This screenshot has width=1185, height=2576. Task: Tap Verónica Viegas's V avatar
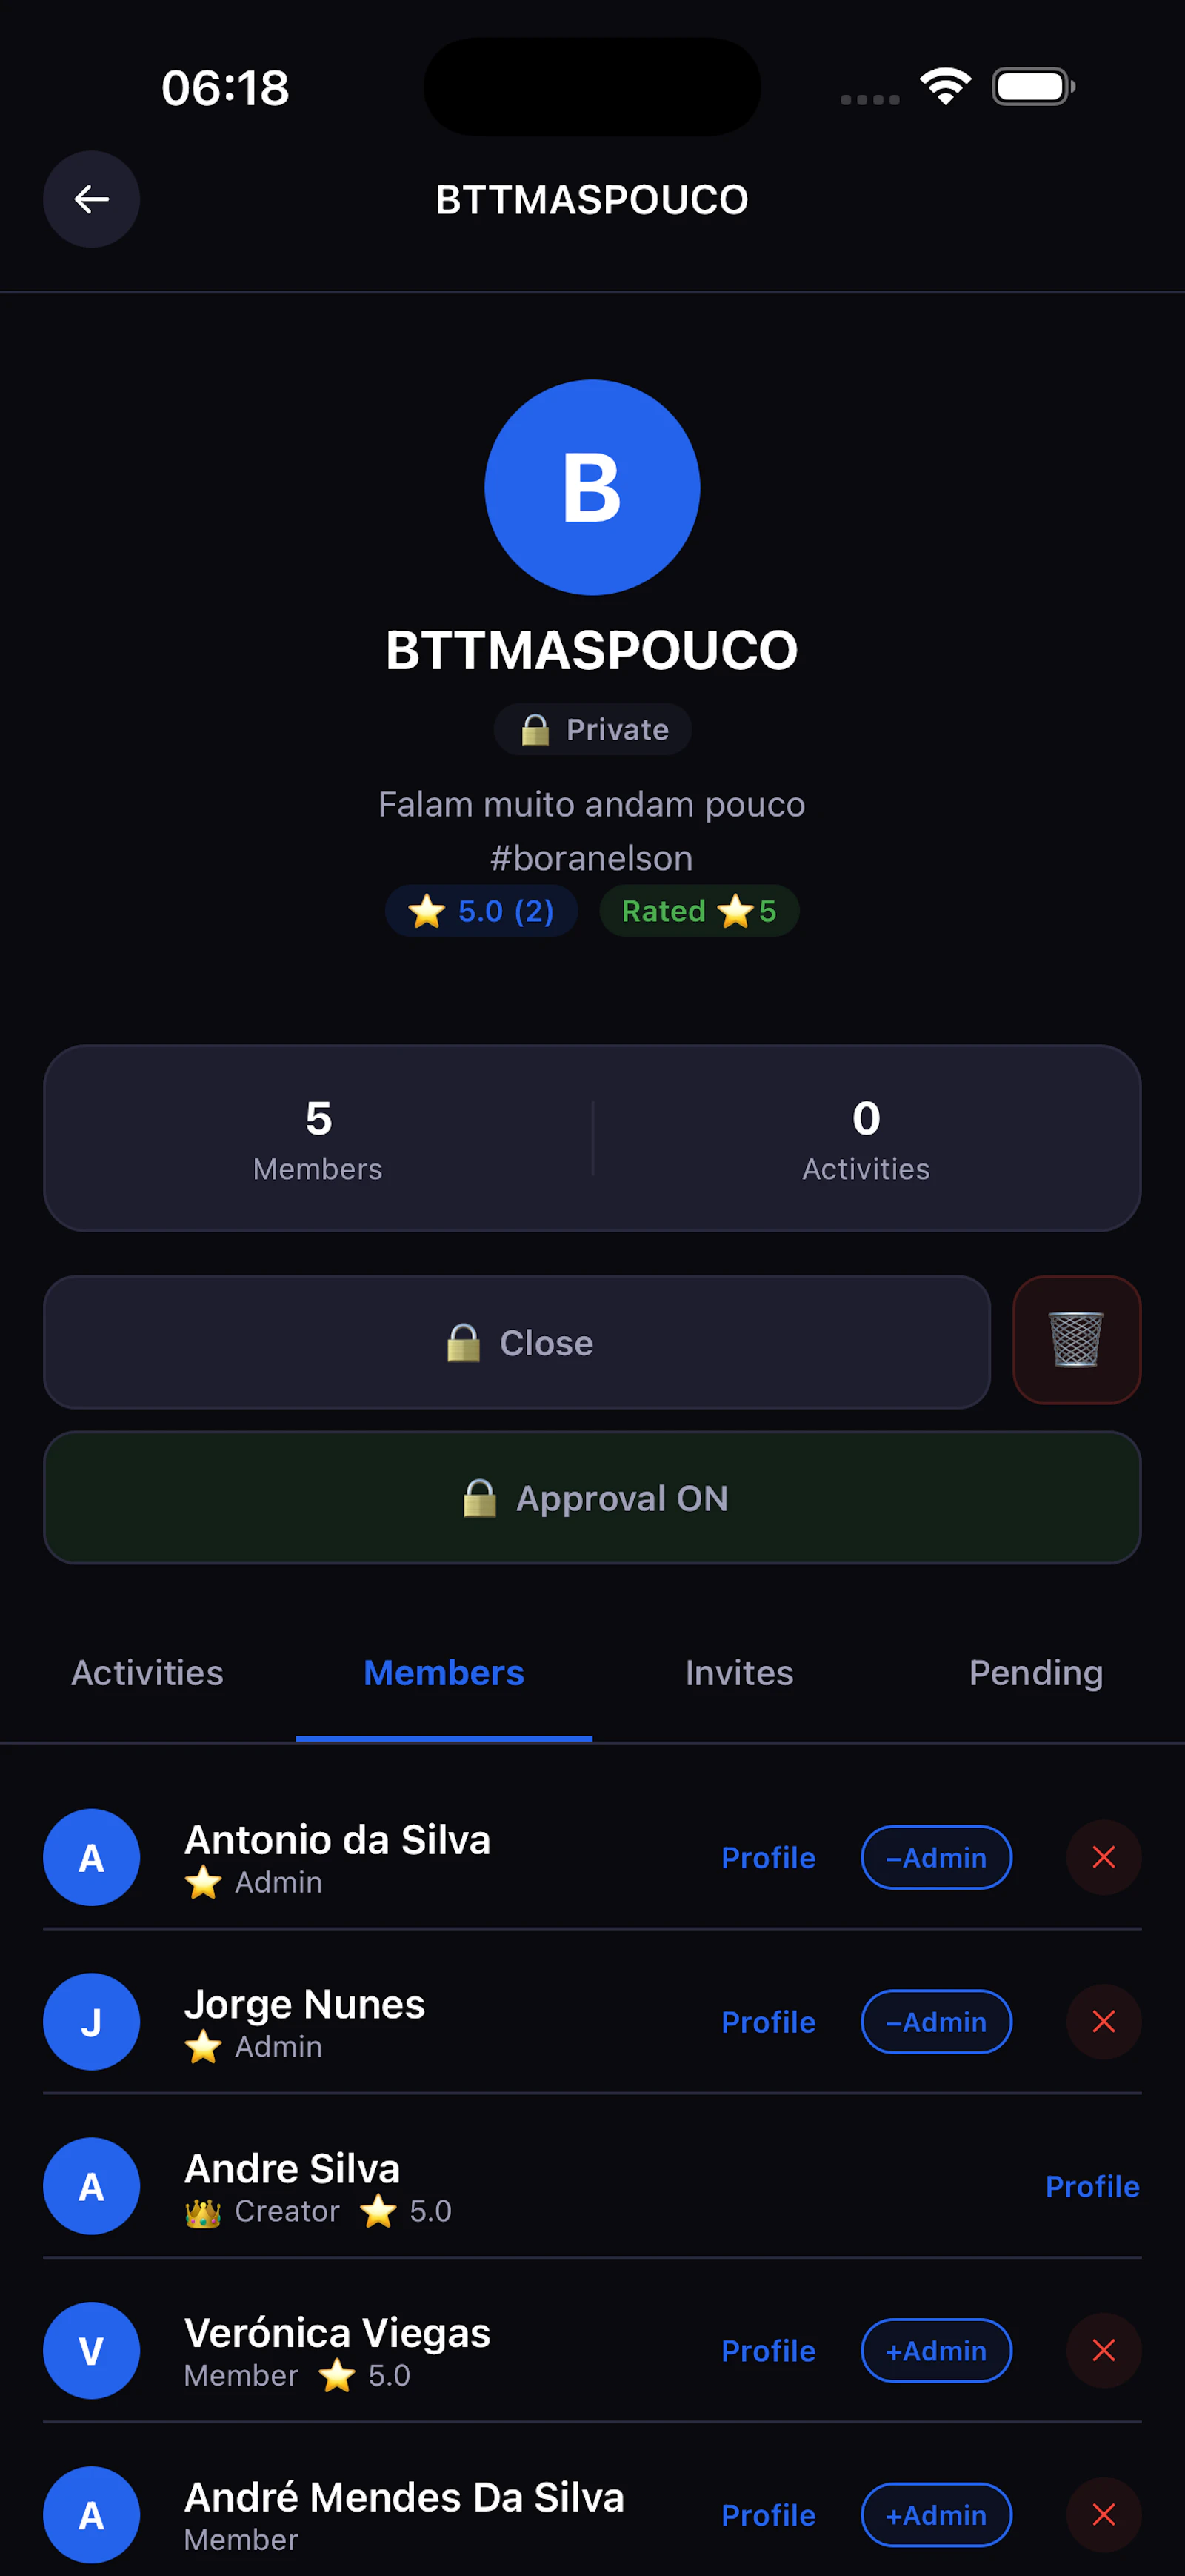click(91, 2350)
